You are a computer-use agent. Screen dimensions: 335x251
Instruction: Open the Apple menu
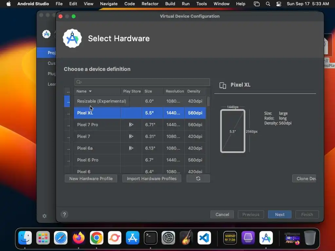[x=9, y=4]
